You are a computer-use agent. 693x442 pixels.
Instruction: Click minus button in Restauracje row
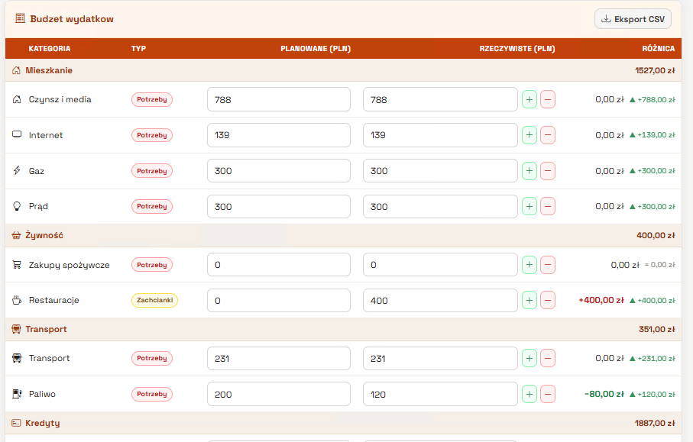[548, 300]
